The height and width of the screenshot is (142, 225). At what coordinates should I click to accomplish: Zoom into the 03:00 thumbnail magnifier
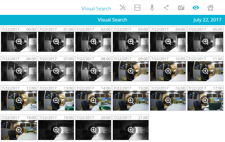[x=131, y=42]
